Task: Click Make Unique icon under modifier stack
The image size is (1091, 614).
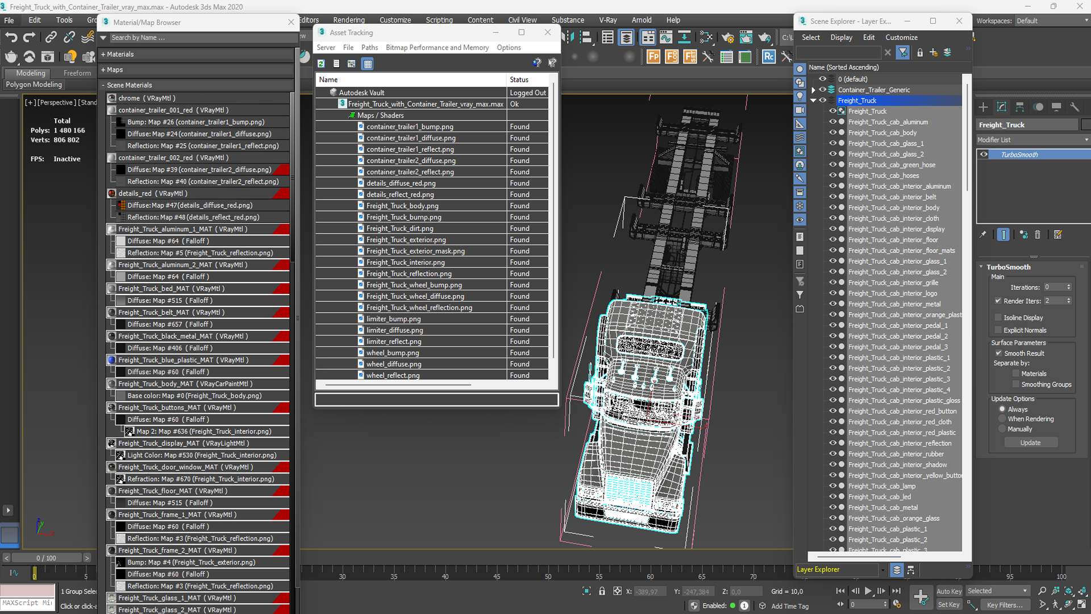Action: [1023, 234]
